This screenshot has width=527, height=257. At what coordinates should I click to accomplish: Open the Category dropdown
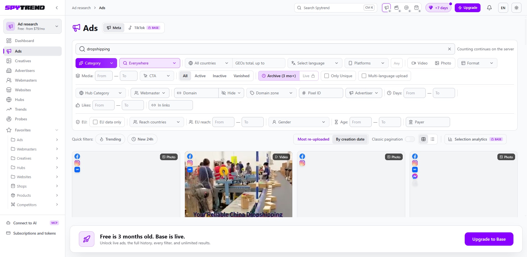pyautogui.click(x=96, y=63)
